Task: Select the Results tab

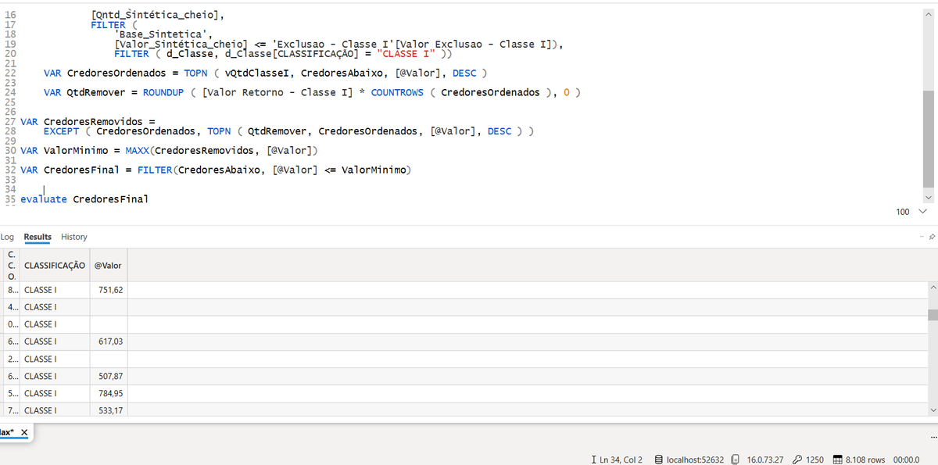Action: point(38,237)
